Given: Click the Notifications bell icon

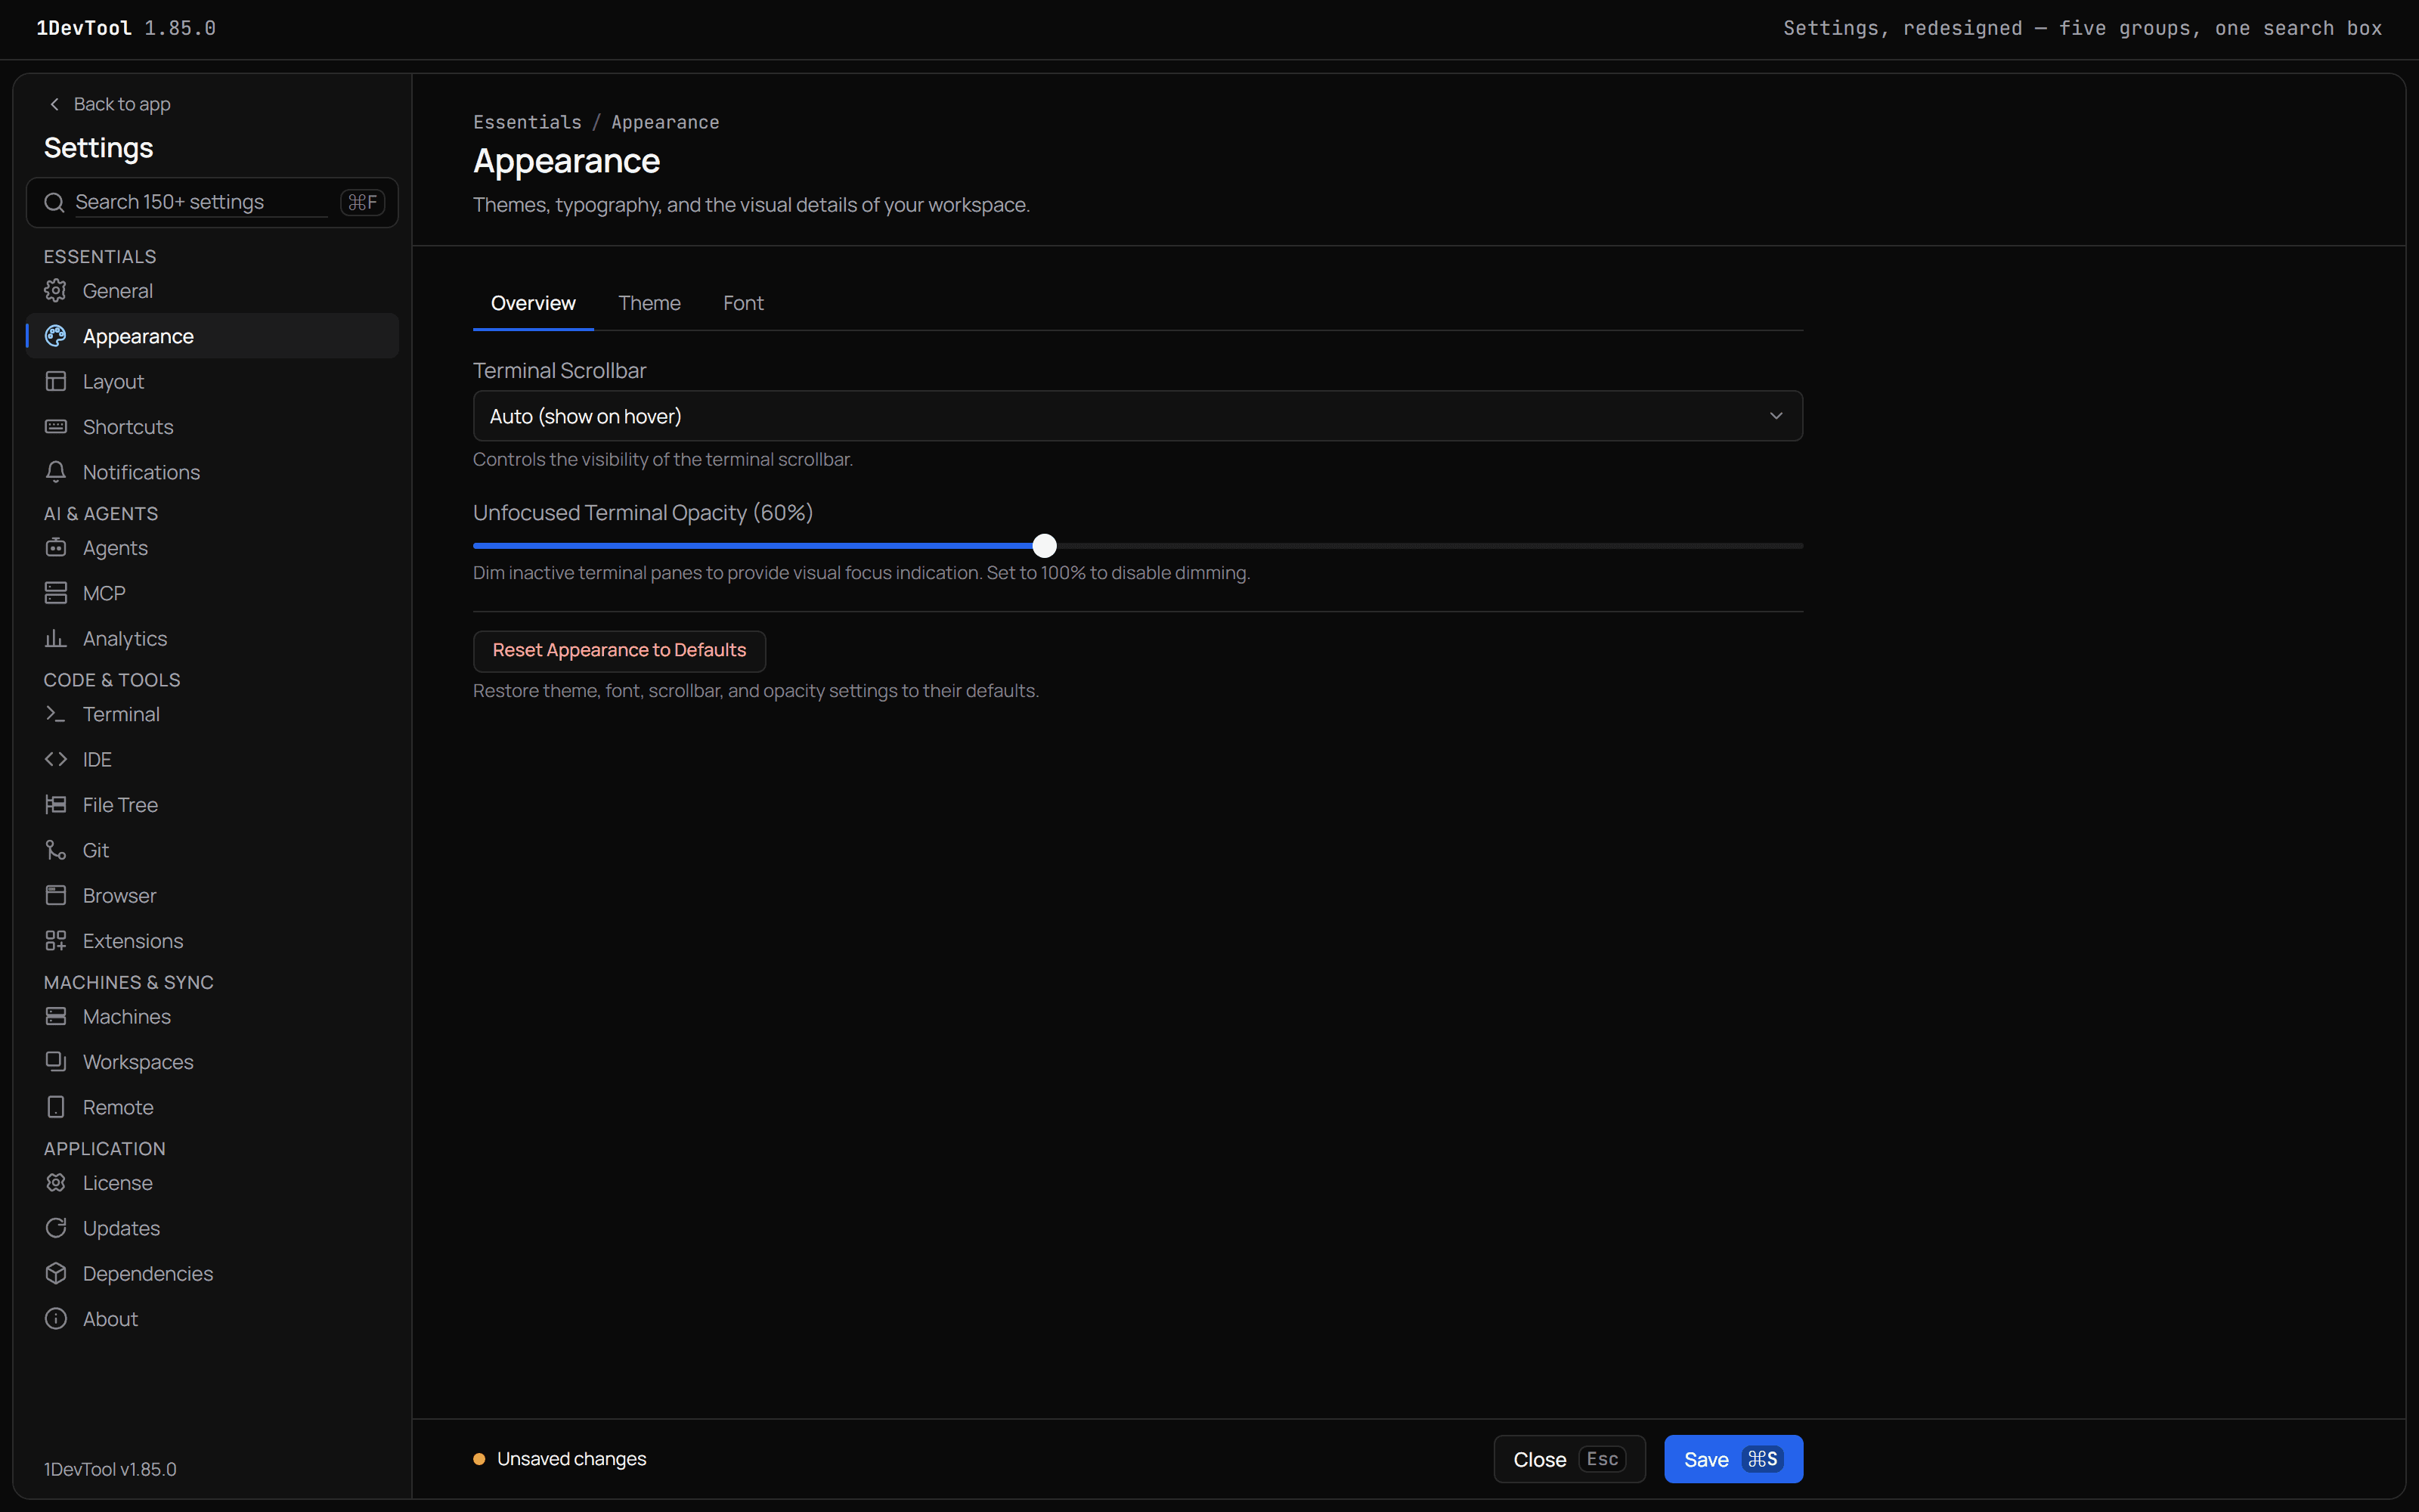Looking at the screenshot, I should point(56,472).
